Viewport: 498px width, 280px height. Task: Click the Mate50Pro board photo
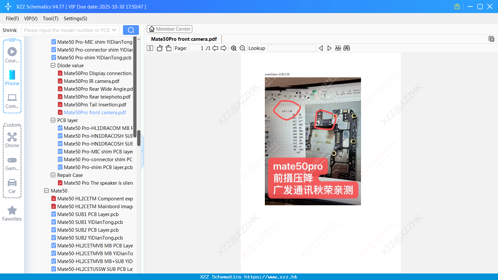(x=313, y=141)
